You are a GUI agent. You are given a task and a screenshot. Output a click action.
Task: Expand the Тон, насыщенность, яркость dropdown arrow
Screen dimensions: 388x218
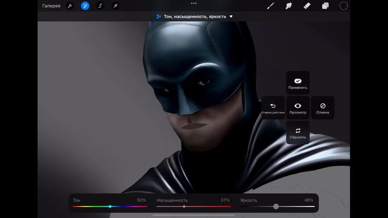pyautogui.click(x=231, y=16)
